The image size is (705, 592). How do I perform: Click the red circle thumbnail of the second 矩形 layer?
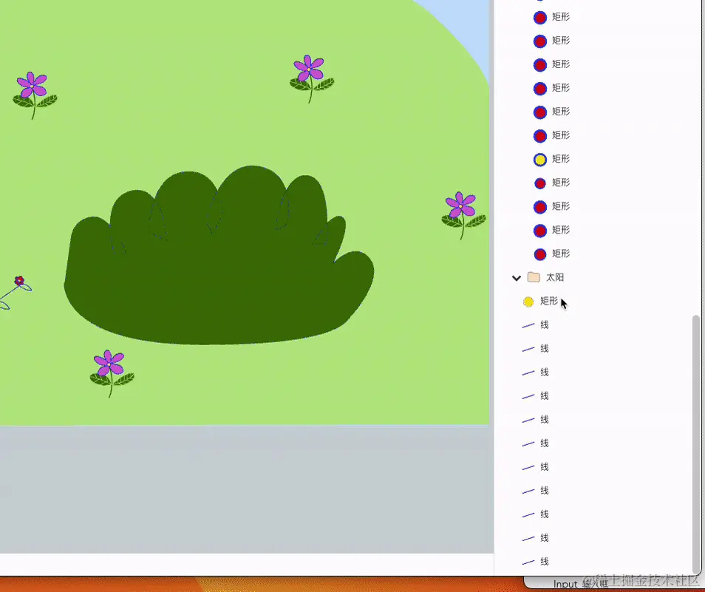[539, 41]
